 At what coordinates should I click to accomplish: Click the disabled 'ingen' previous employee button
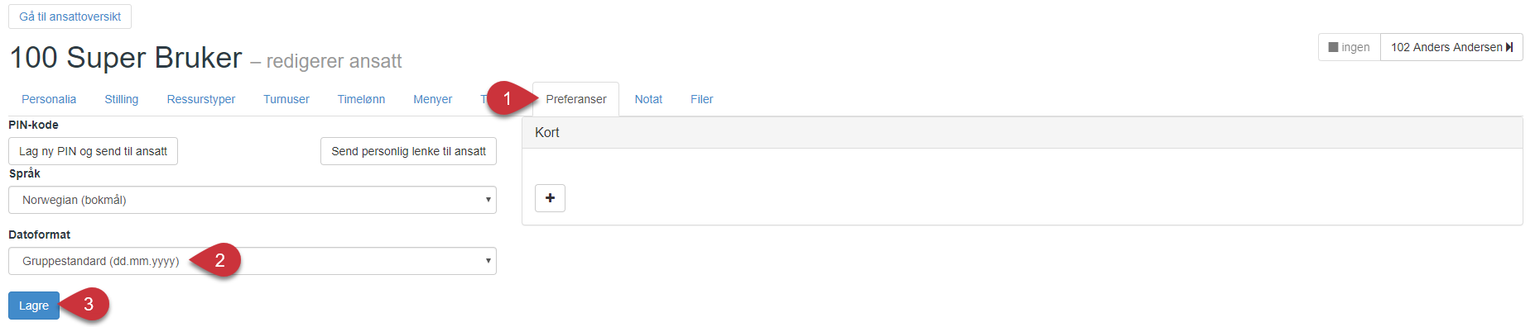click(1349, 47)
